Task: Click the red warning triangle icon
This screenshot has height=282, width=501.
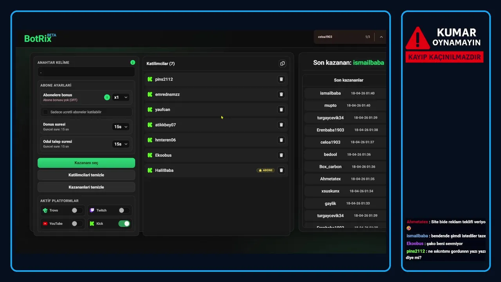Action: click(418, 38)
